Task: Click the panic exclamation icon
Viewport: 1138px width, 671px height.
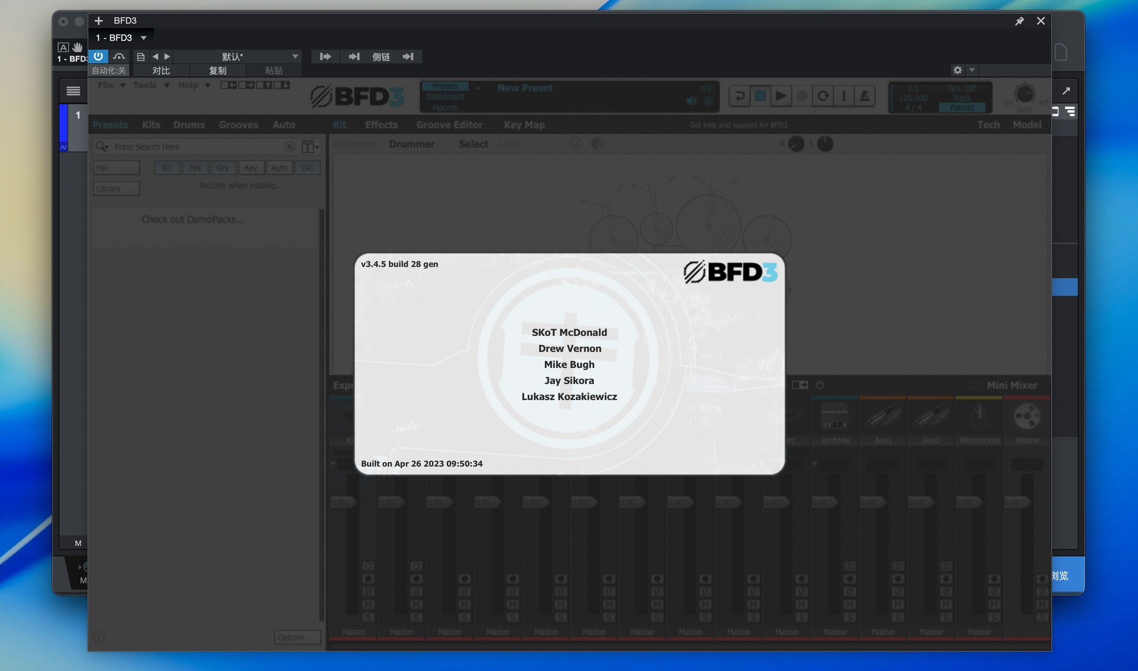Action: (x=844, y=96)
